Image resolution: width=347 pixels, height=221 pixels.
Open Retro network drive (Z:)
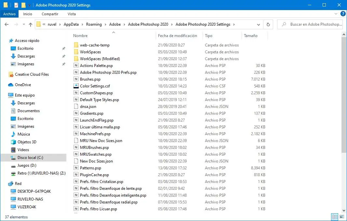click(x=41, y=173)
